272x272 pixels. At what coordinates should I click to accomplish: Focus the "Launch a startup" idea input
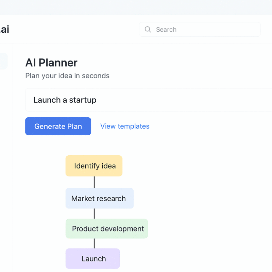146,100
